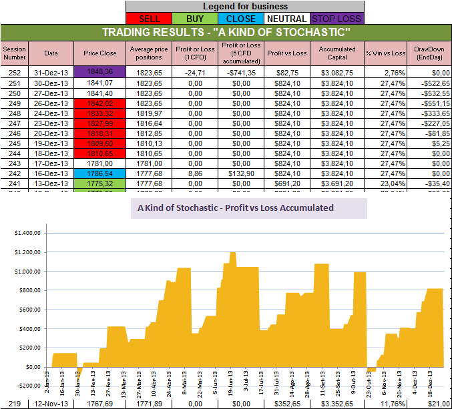Click the 31-Dez-13 date cell
452x409 pixels.
[x=51, y=73]
